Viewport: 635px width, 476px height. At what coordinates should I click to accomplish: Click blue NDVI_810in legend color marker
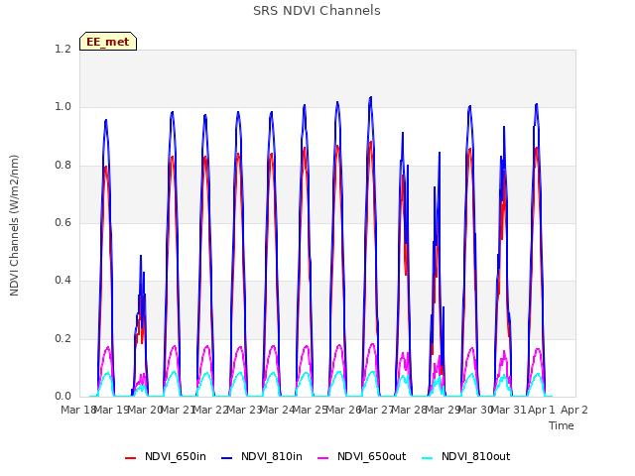[227, 458]
